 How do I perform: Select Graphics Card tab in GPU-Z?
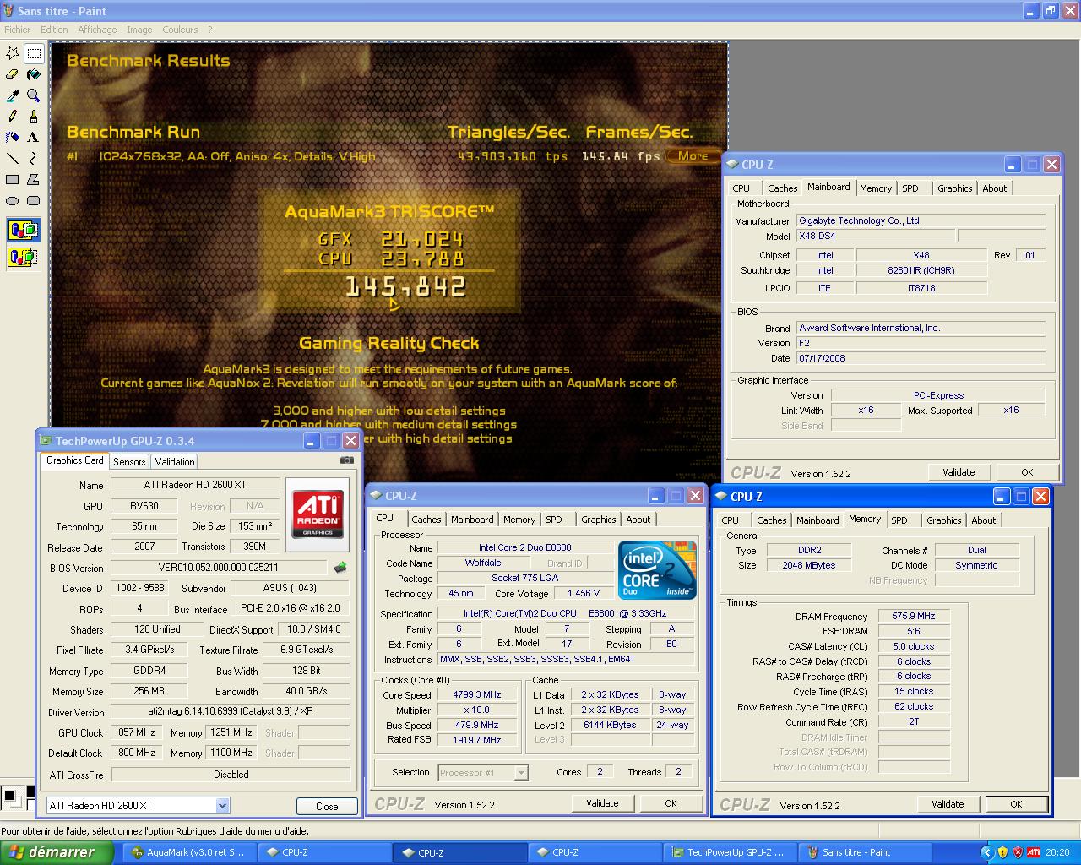click(75, 460)
